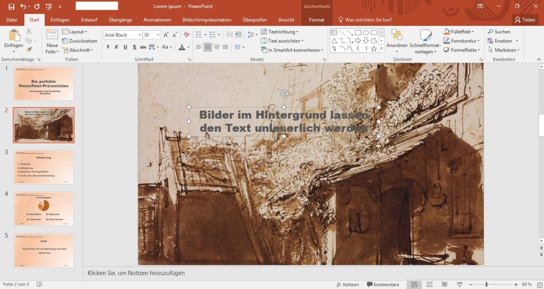Screen dimensions: 544x289
Task: Open Kommentare from status bar
Action: click(383, 284)
